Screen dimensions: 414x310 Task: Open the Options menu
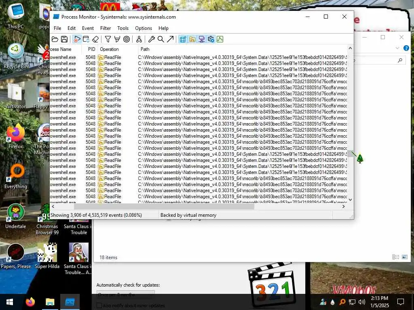click(144, 28)
